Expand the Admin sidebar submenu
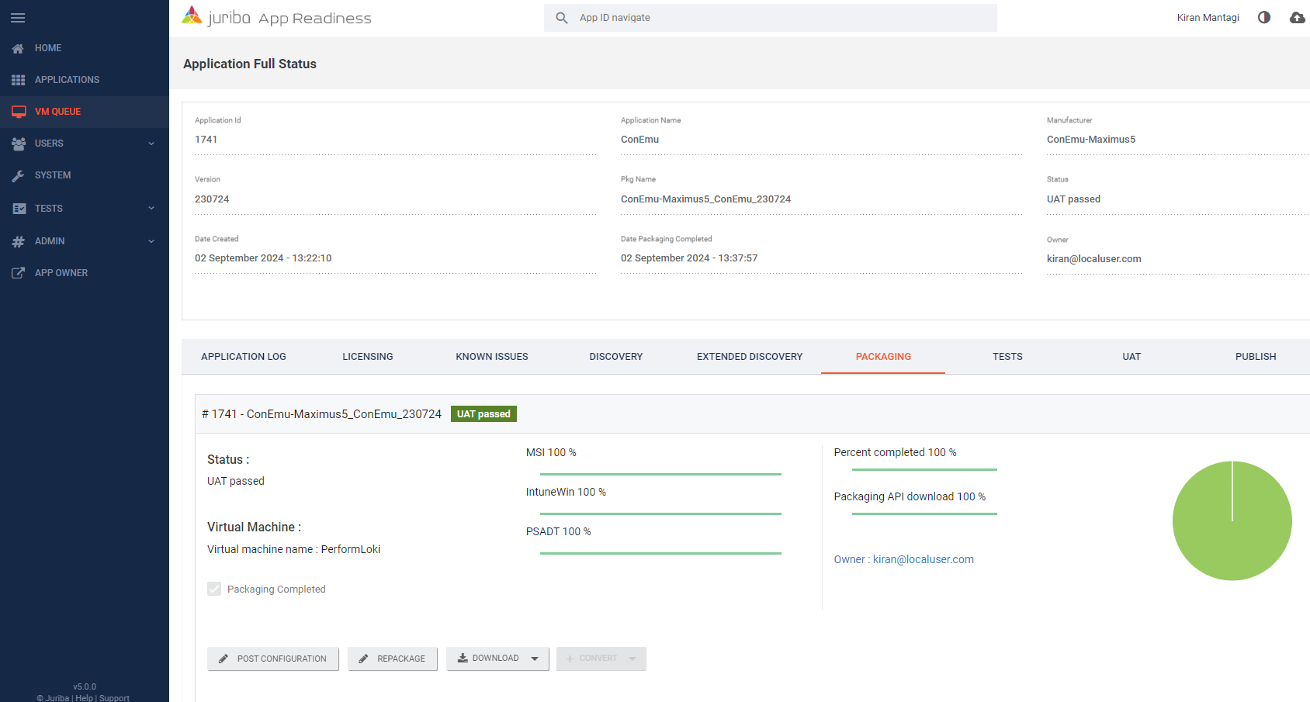 point(151,241)
